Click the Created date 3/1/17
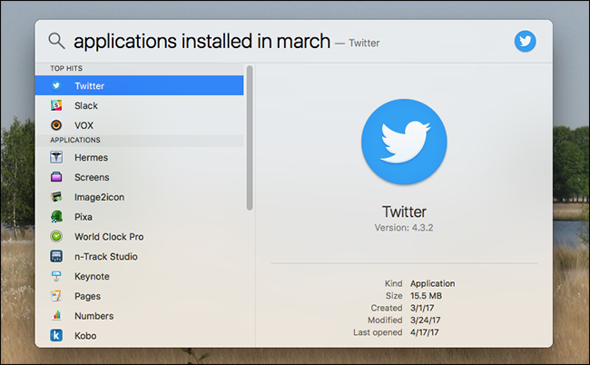Image resolution: width=590 pixels, height=365 pixels. point(422,308)
